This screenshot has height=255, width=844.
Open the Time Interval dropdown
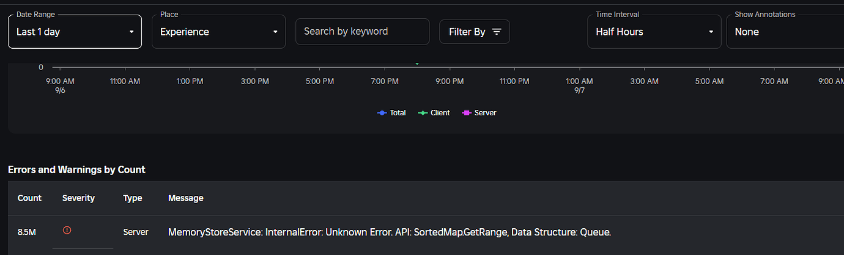pyautogui.click(x=654, y=32)
